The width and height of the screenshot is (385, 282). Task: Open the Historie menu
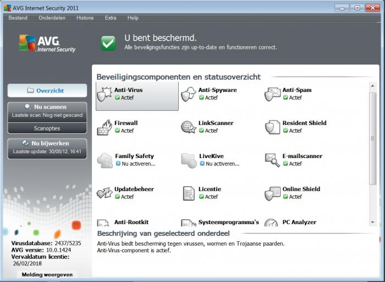pos(85,18)
